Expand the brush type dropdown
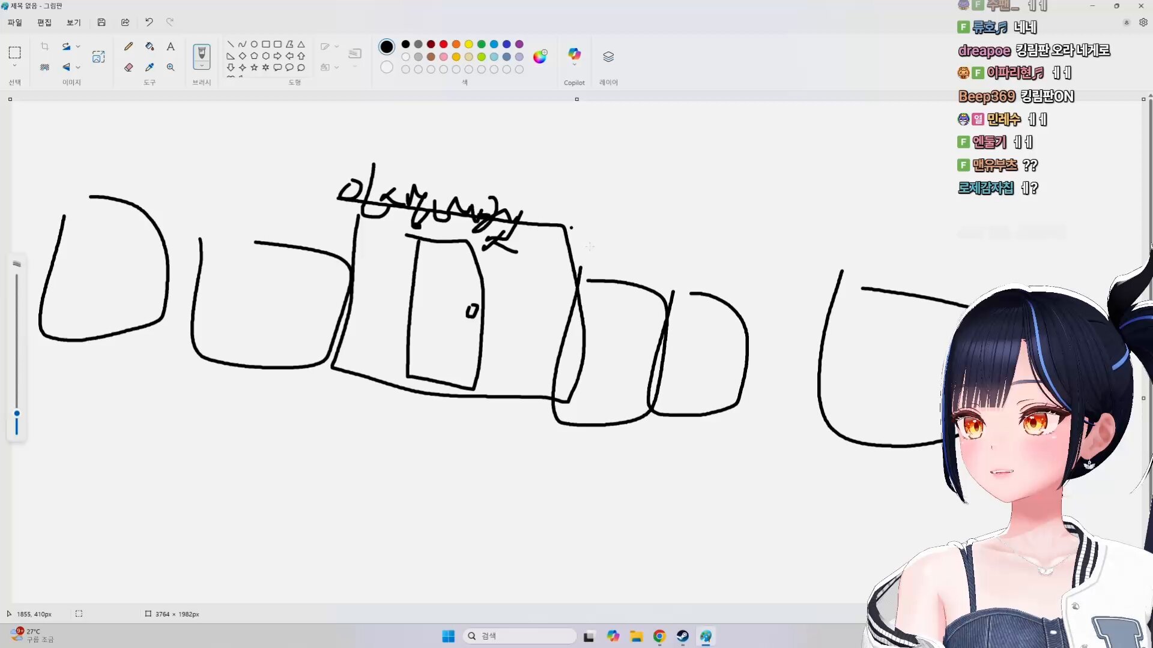The image size is (1153, 648). [202, 65]
